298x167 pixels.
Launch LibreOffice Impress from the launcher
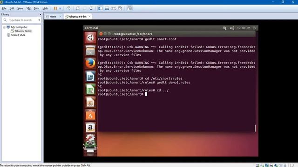tap(90, 102)
